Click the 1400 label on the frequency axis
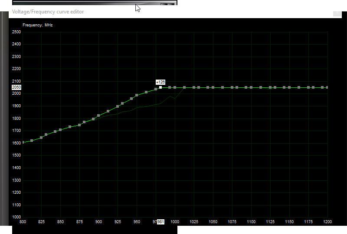Viewport: 347px width, 234px height. tap(16, 168)
